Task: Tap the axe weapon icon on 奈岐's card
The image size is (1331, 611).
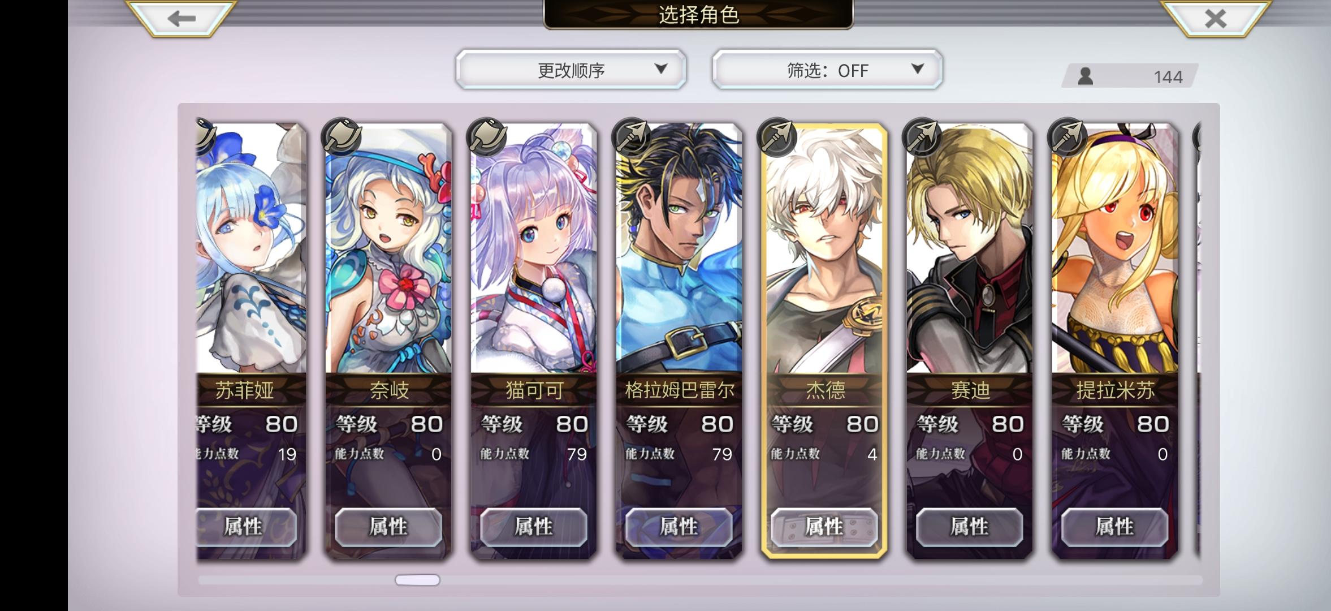Action: 341,137
